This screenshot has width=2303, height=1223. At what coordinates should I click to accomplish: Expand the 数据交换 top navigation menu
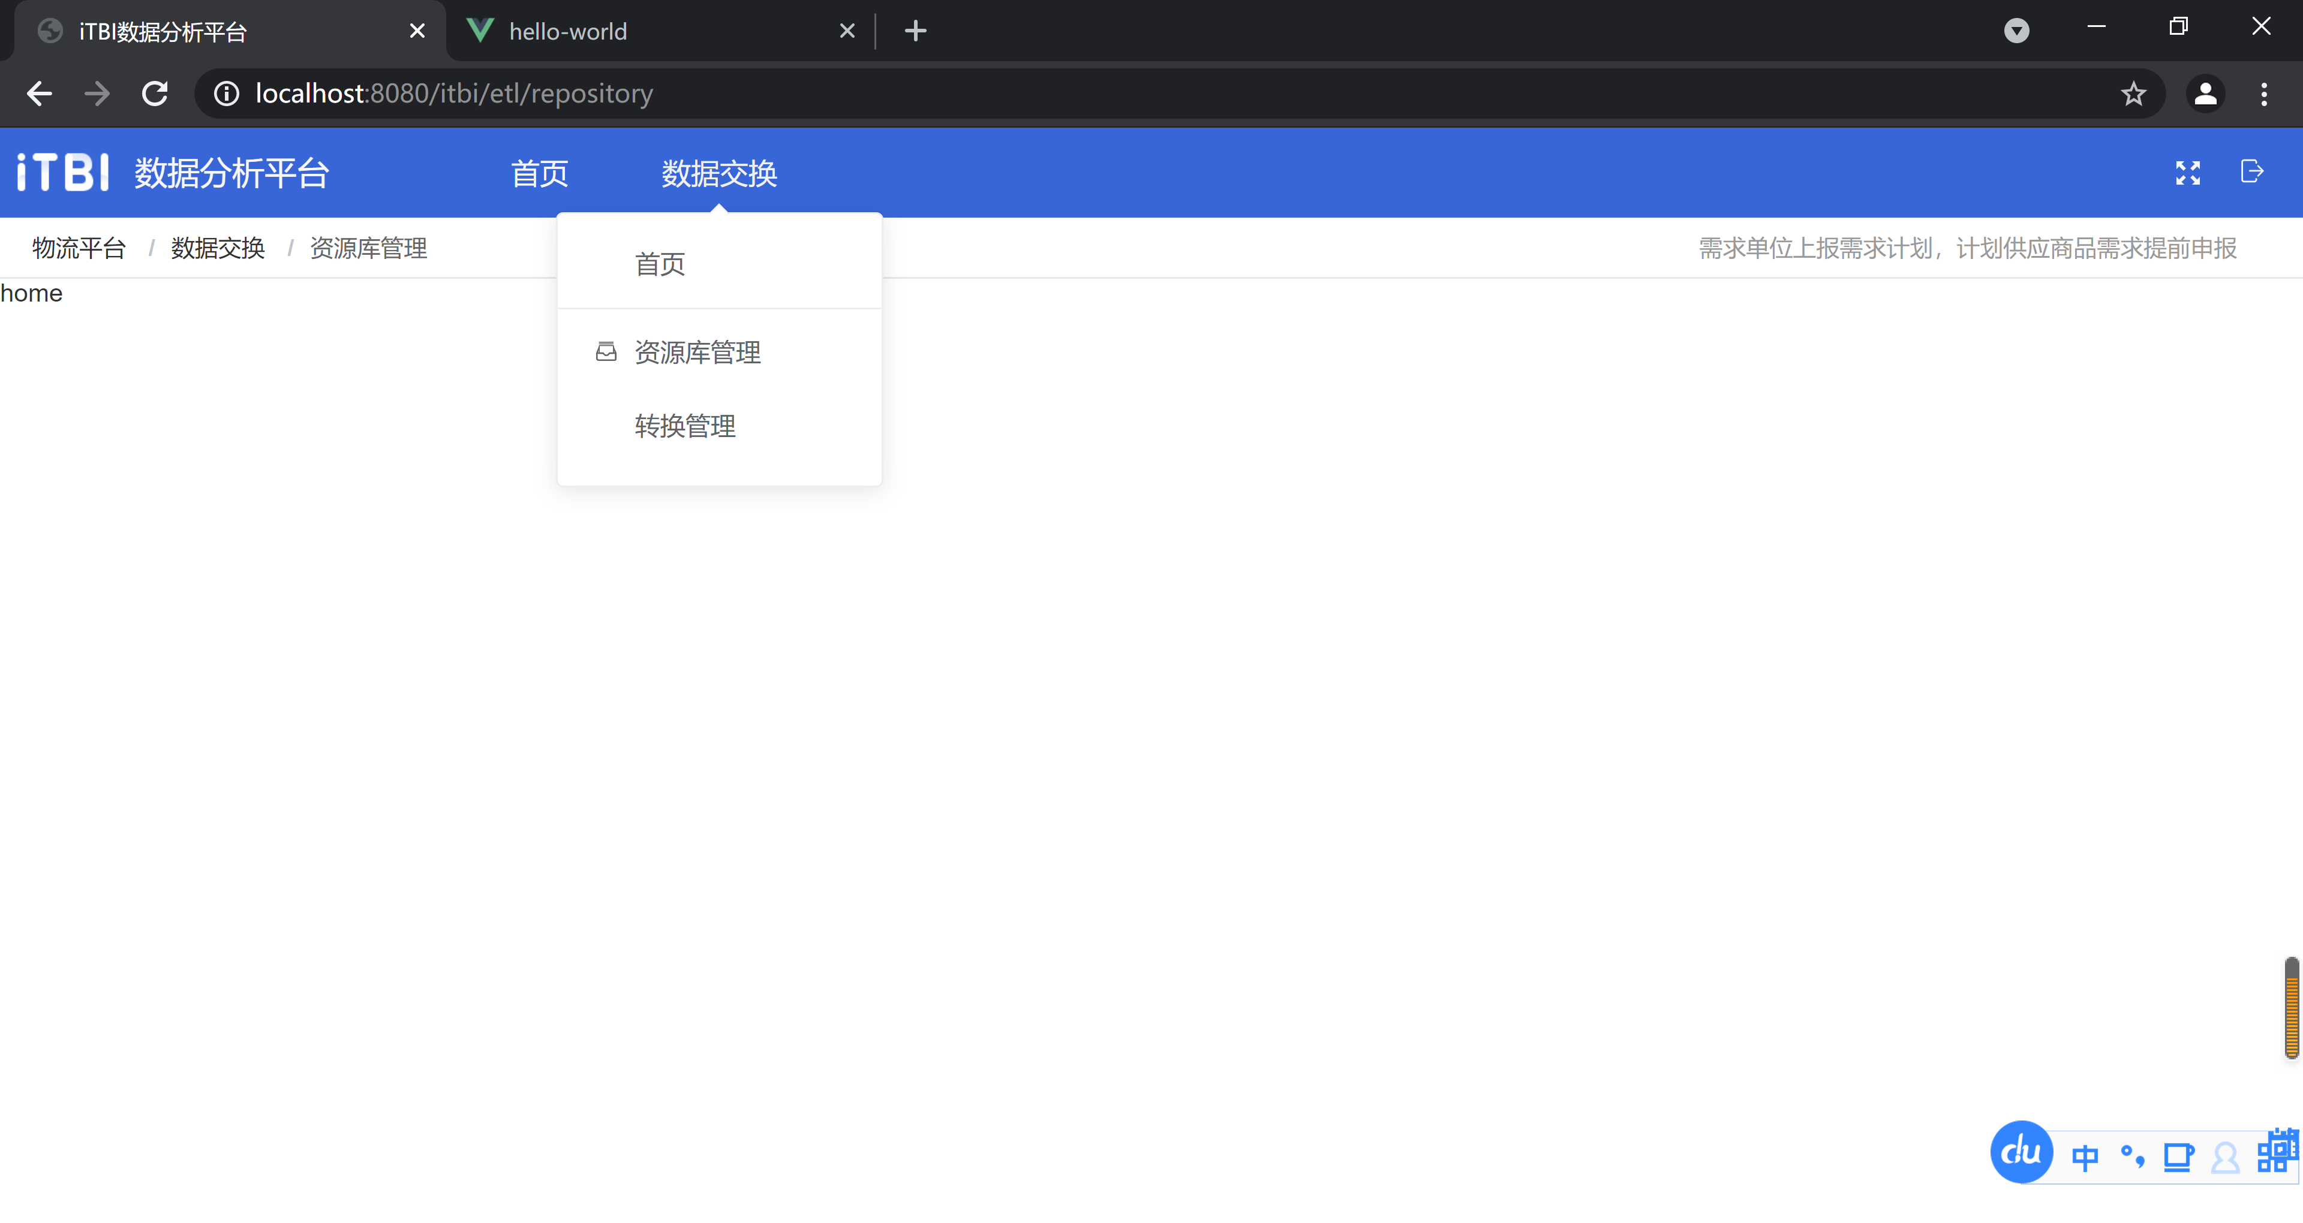click(x=719, y=173)
